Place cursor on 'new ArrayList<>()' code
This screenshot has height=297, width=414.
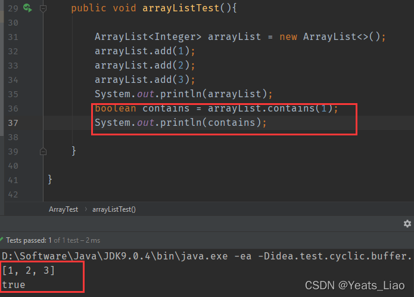[x=332, y=37]
